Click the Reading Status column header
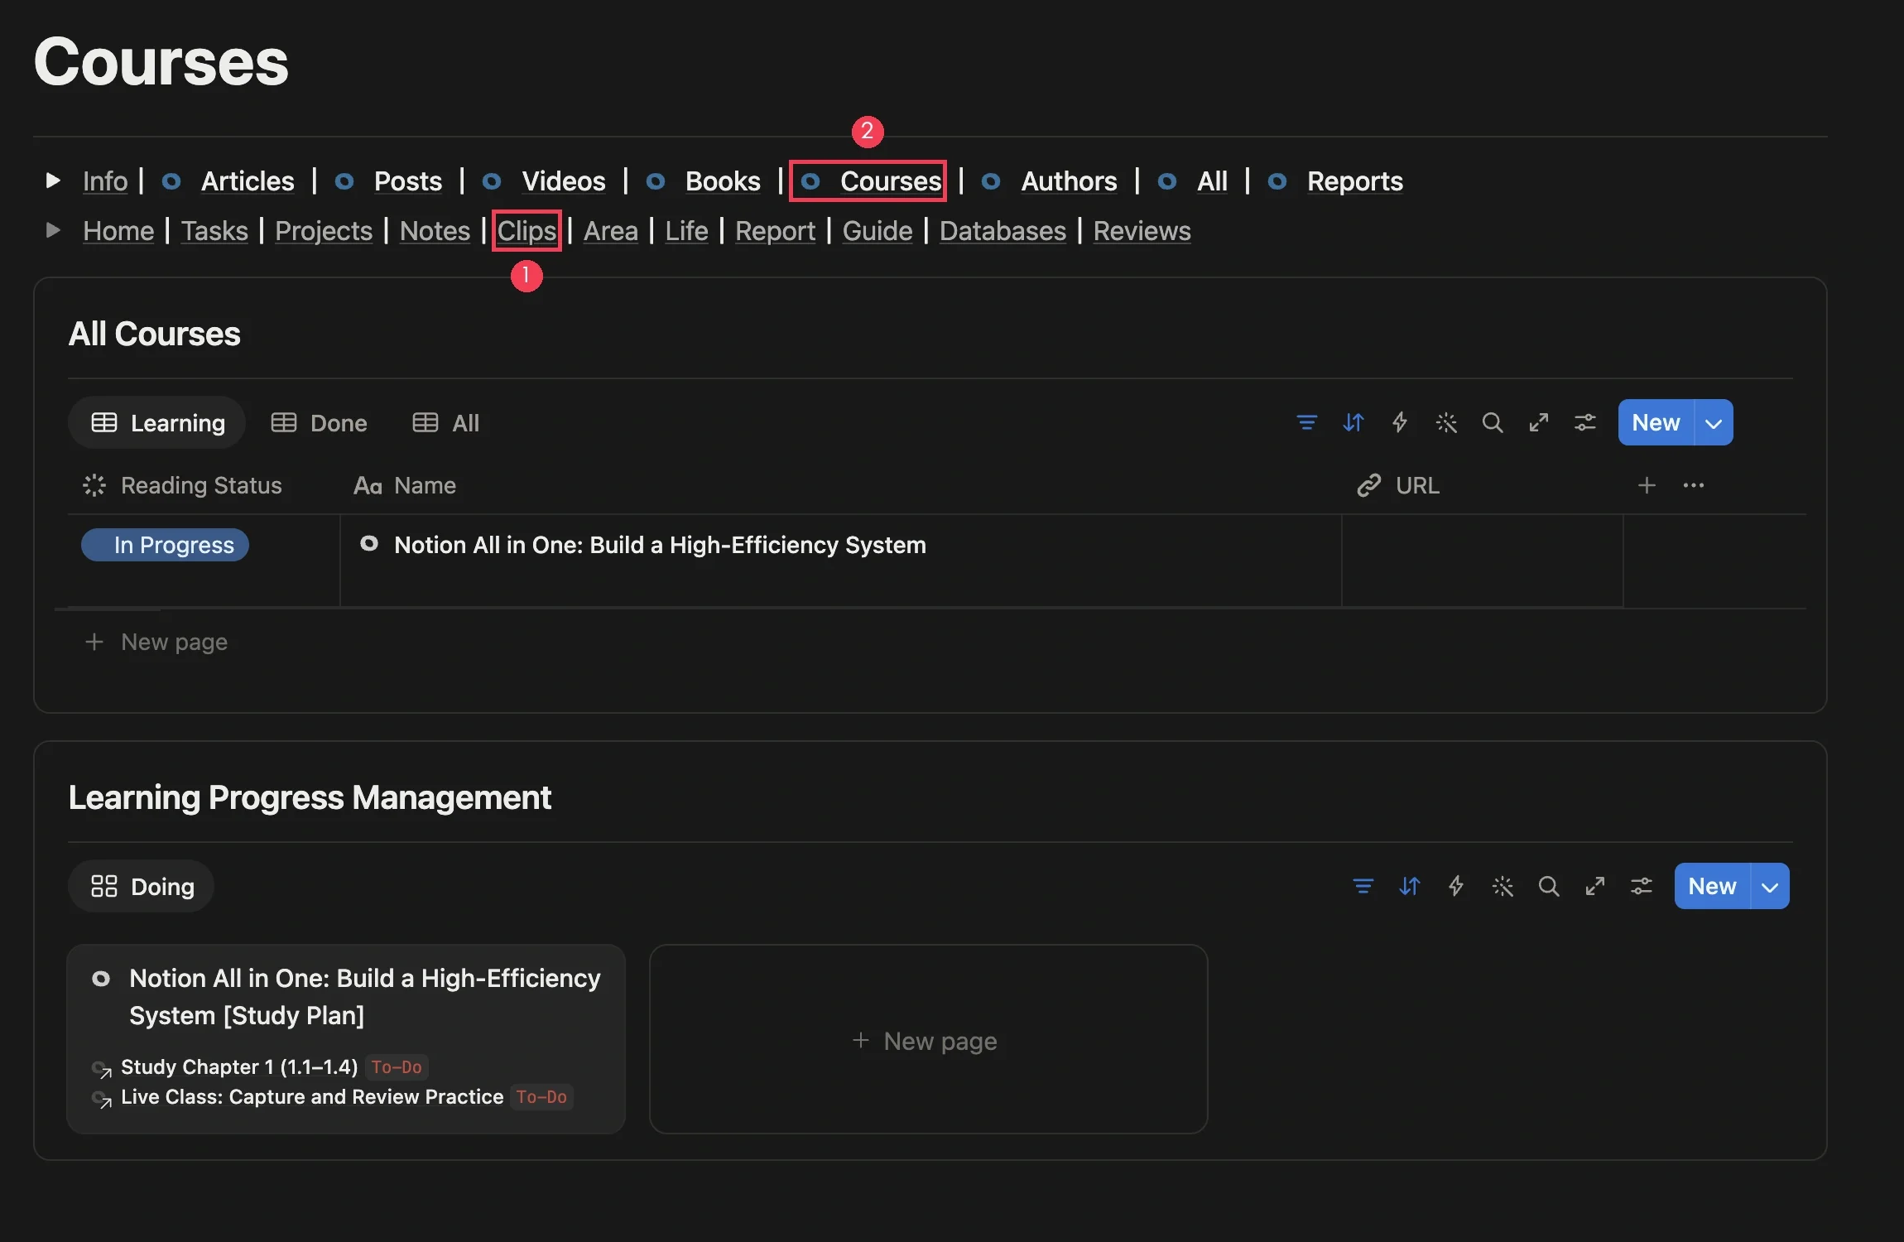Screen dimensions: 1904x1242 183,485
